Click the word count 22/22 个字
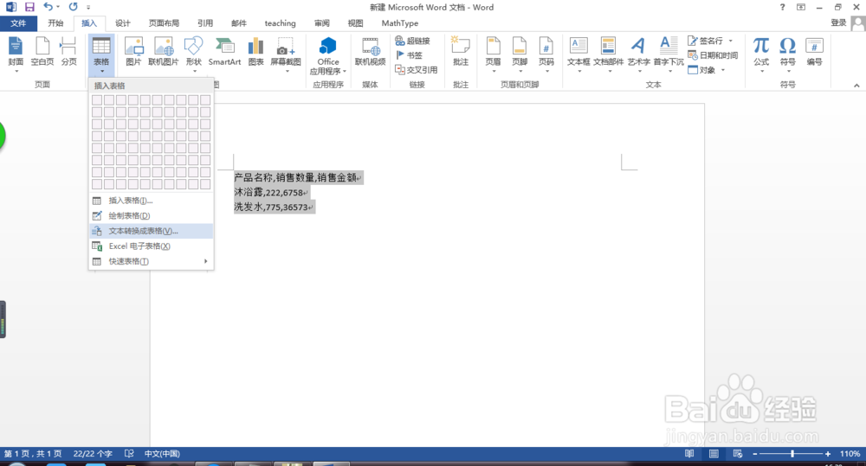This screenshot has height=466, width=866. pos(93,454)
